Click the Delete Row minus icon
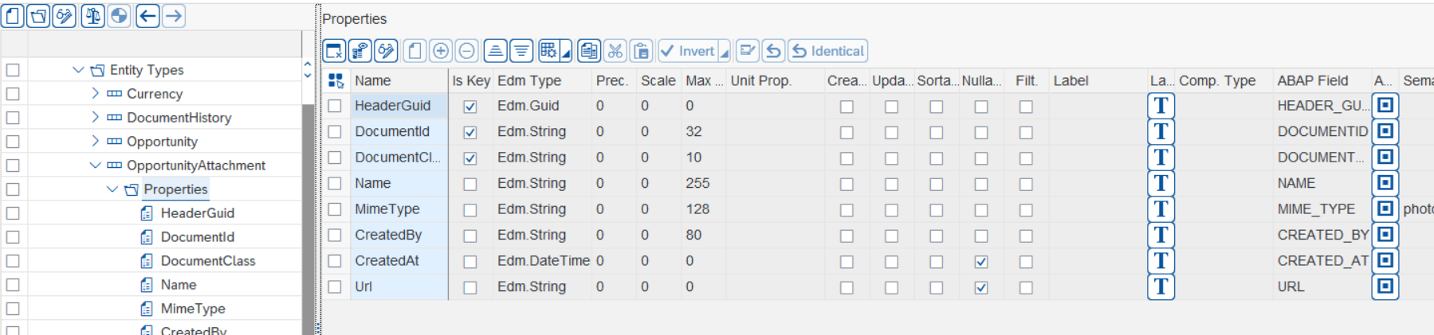Viewport: 1434px width, 335px height. 467,51
